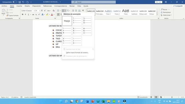Click Definir nuevo formato de número

click(77, 53)
